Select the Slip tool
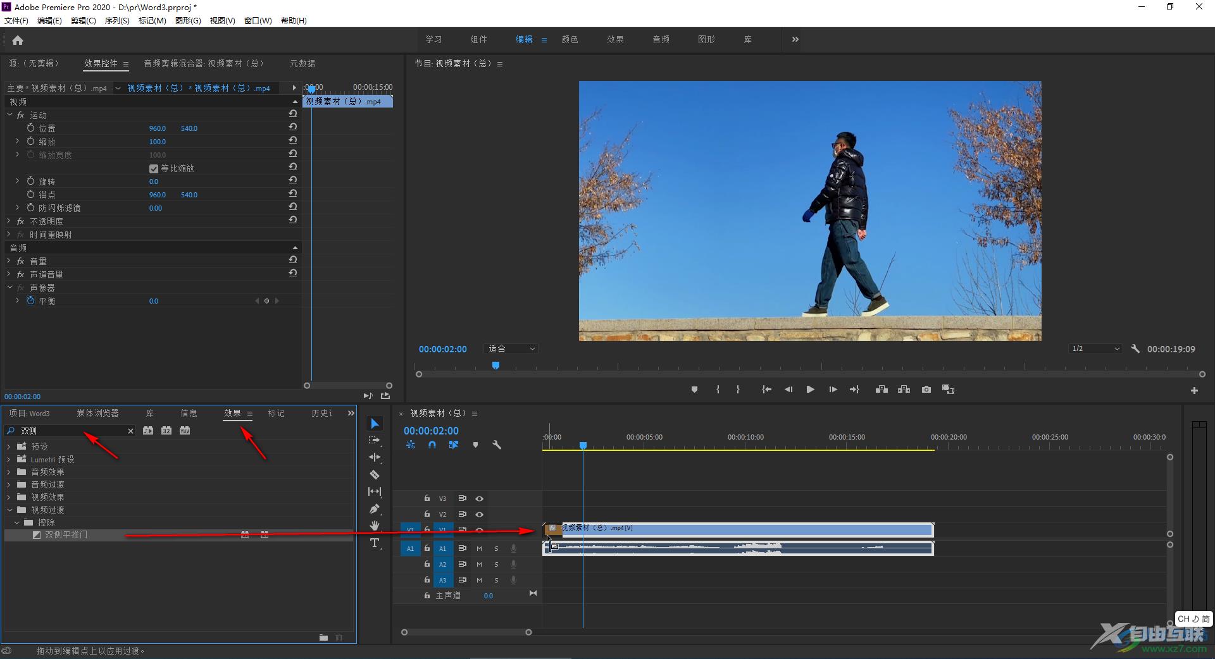The image size is (1215, 659). pyautogui.click(x=375, y=491)
